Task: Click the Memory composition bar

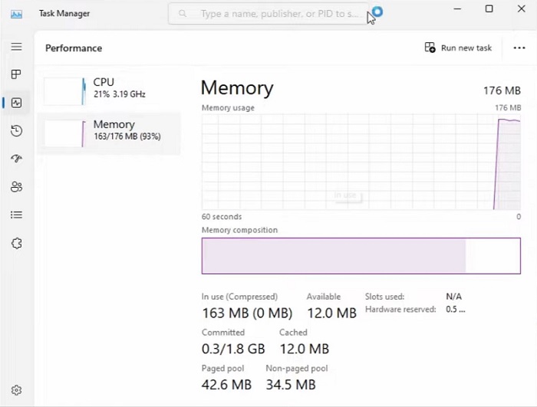Action: pyautogui.click(x=361, y=255)
